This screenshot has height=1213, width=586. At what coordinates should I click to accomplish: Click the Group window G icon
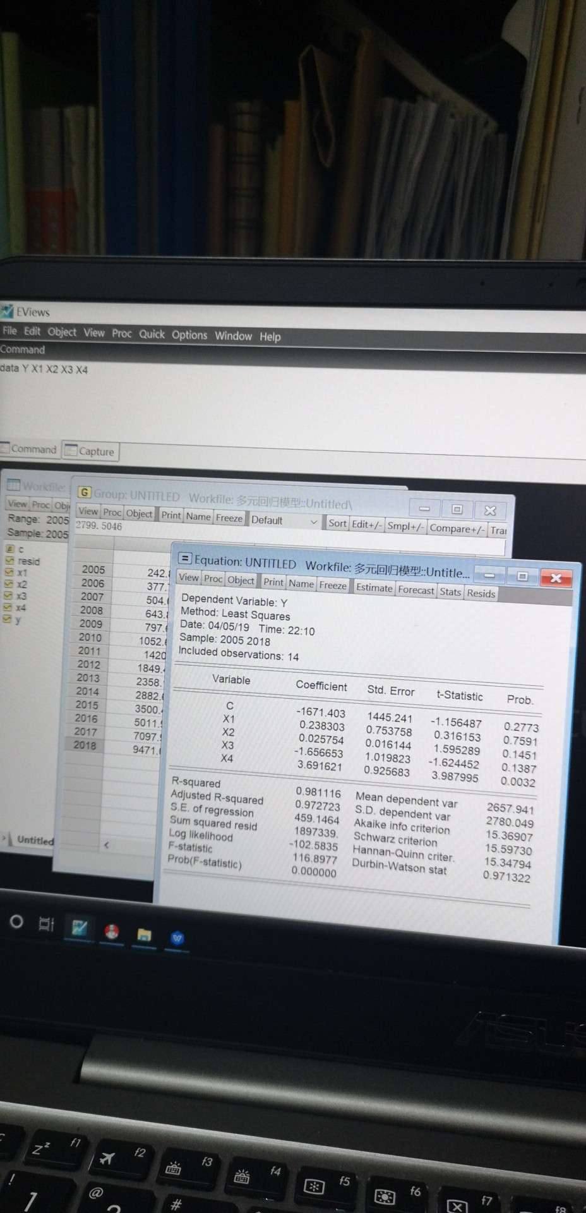[84, 492]
